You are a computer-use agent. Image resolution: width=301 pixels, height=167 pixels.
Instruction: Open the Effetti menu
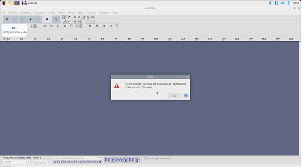point(81,13)
